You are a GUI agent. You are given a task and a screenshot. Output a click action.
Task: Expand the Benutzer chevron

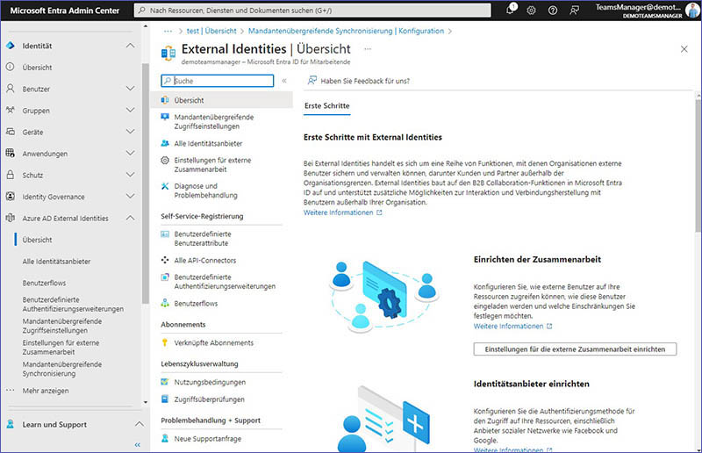coord(130,89)
